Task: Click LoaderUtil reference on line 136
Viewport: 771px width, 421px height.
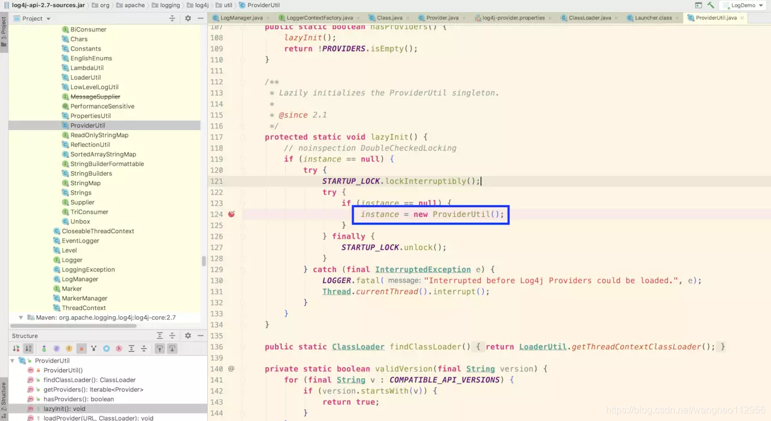Action: (543, 347)
